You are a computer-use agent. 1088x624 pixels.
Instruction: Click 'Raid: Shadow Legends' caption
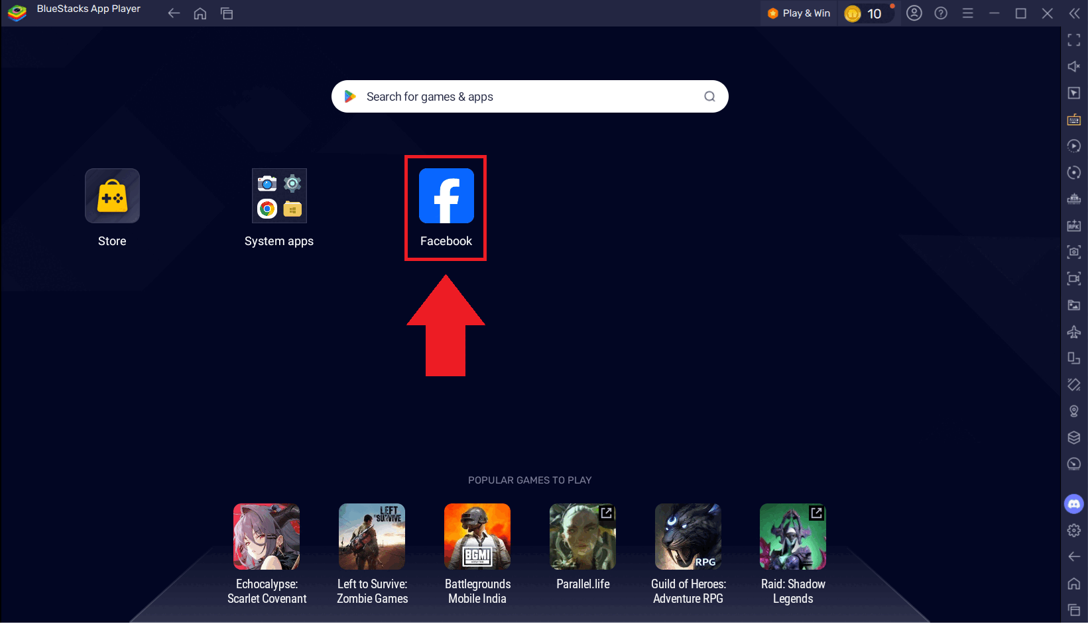(x=793, y=592)
